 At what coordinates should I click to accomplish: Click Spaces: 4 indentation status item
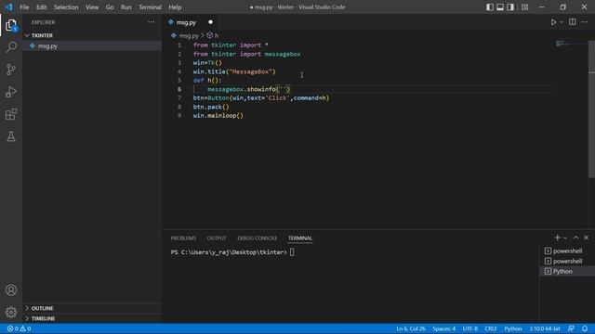tap(443, 328)
